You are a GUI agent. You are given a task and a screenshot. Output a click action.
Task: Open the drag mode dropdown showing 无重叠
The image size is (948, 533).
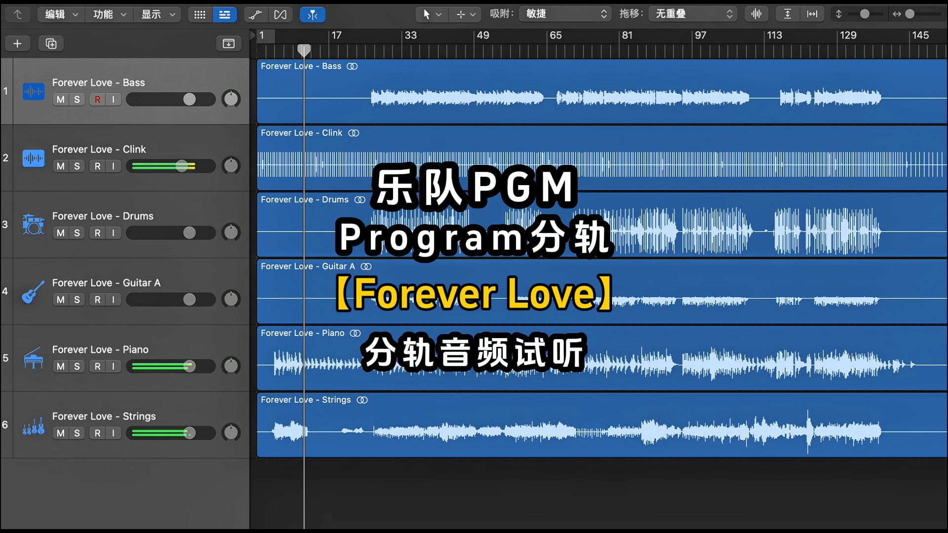[691, 14]
